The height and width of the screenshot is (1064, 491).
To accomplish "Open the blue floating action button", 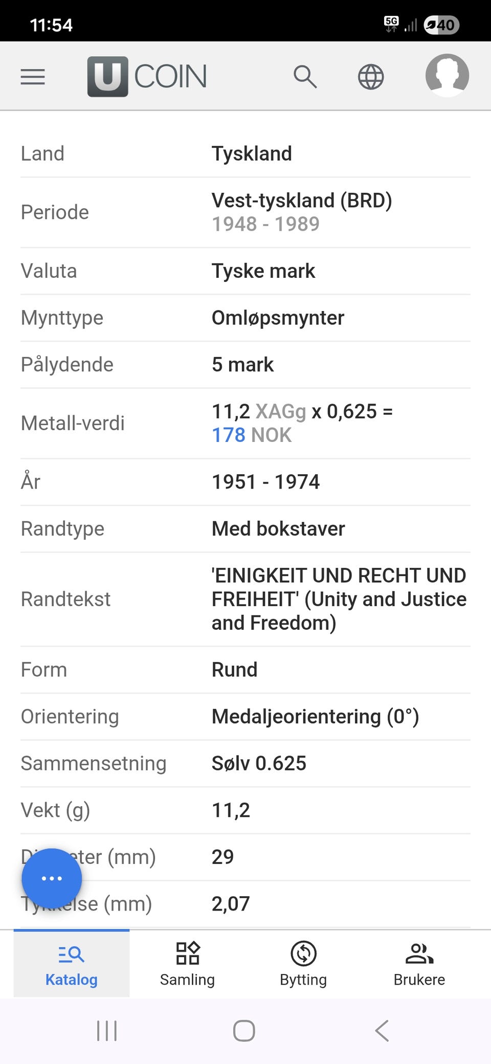I will pos(51,878).
